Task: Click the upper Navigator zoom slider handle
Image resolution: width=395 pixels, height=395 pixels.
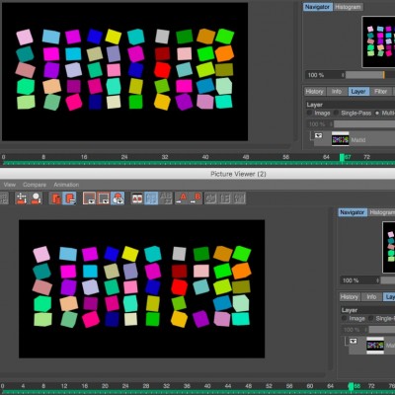Action: 383,75
